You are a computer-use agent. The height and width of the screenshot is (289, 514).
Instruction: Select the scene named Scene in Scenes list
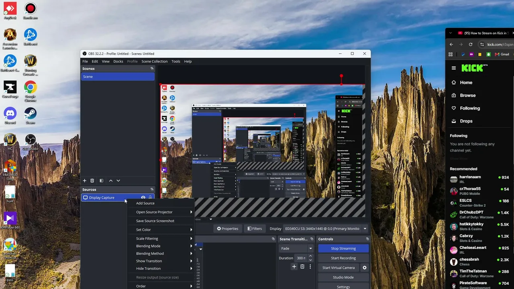tap(118, 77)
